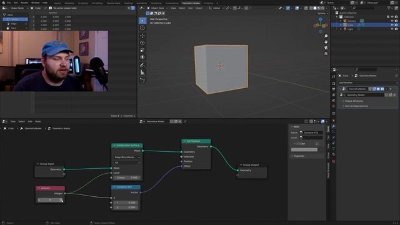Switch to Layout workspace tab
Viewport: 400px width, 225px height.
click(x=57, y=3)
